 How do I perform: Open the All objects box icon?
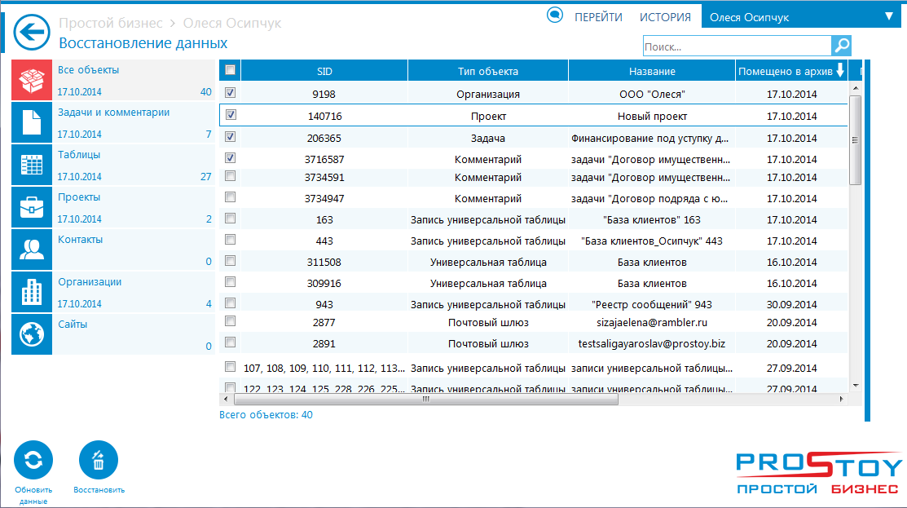32,80
